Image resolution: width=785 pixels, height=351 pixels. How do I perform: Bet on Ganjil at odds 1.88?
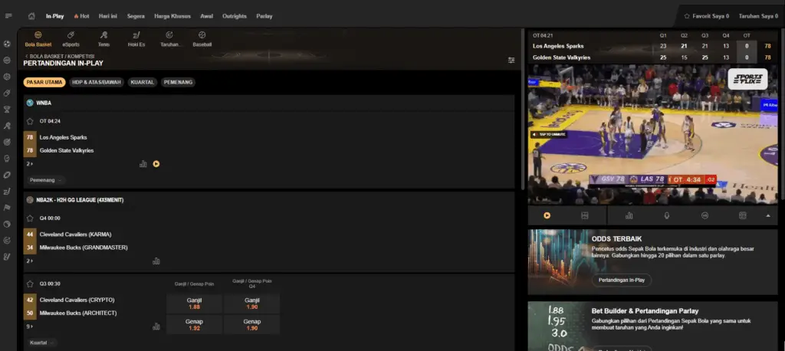[193, 303]
